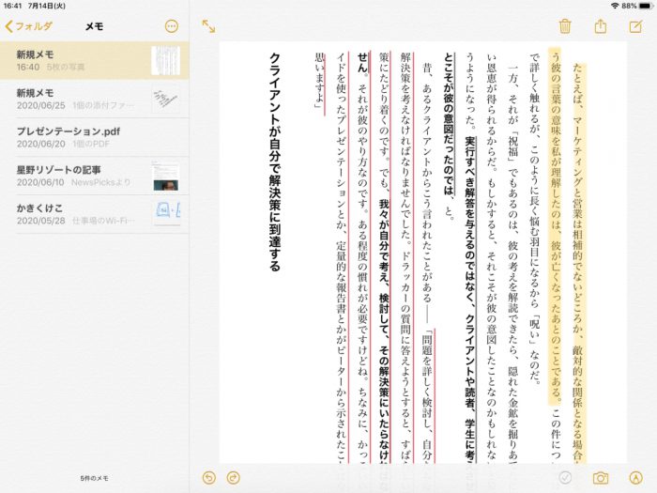Open the かきくけこ note
The image size is (657, 493).
pyautogui.click(x=94, y=214)
